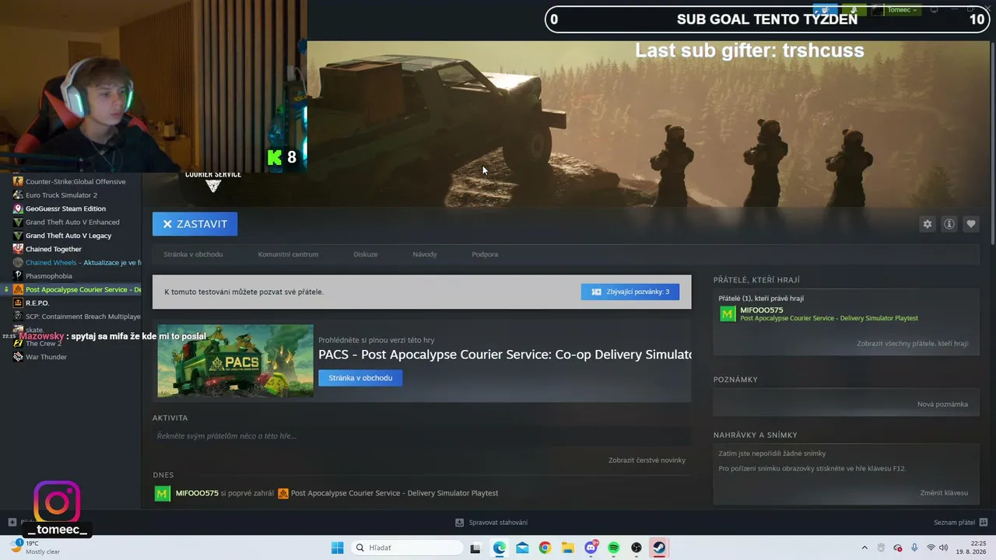Open Spotify from taskbar
Screen dimensions: 996x560
point(613,548)
